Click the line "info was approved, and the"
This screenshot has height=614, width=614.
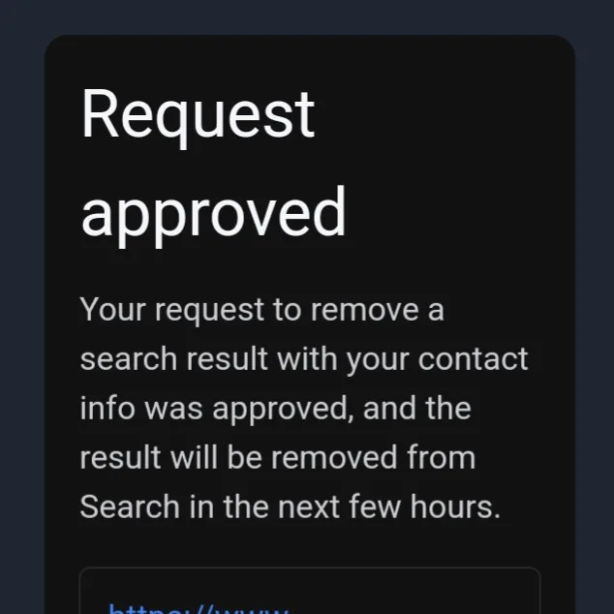click(x=275, y=409)
